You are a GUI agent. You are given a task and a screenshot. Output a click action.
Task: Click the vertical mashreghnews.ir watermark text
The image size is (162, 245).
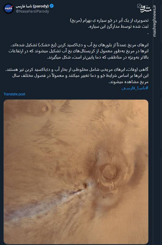point(155,21)
